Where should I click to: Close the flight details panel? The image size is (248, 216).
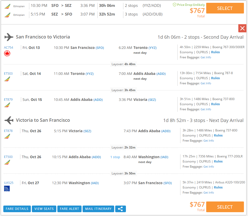click(242, 29)
